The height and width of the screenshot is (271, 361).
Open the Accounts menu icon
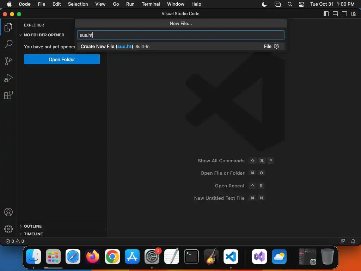point(8,212)
